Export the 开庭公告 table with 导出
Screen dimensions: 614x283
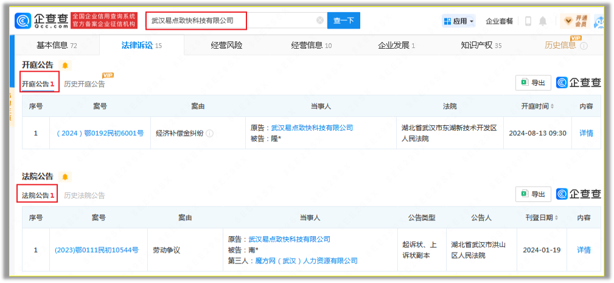tap(533, 83)
